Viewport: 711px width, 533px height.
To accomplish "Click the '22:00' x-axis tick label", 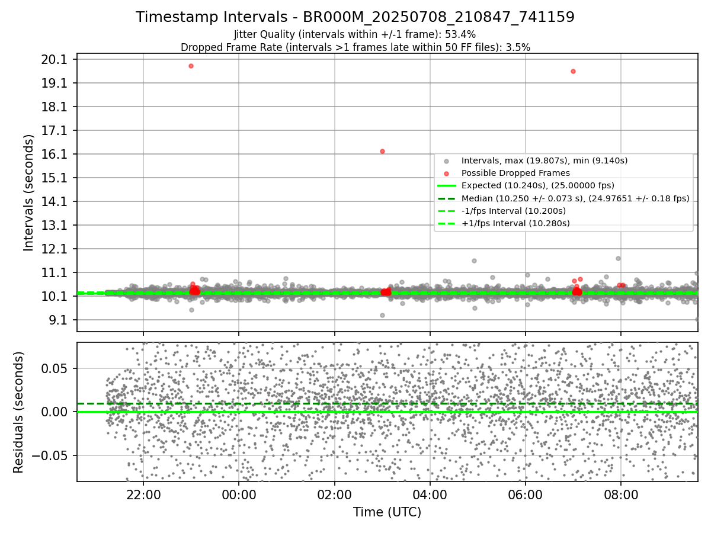I will click(143, 495).
